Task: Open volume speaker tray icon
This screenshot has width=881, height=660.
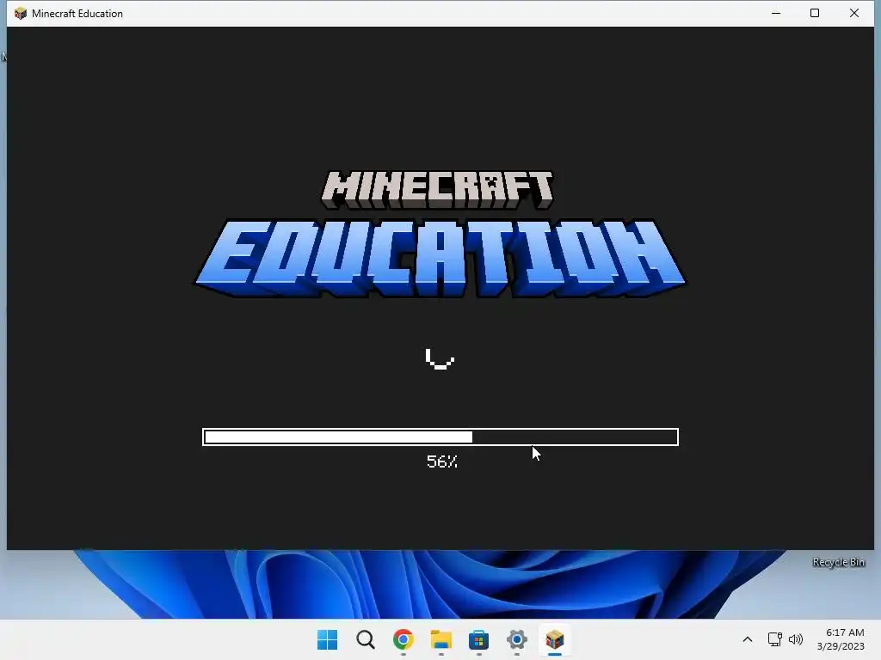Action: pyautogui.click(x=796, y=639)
